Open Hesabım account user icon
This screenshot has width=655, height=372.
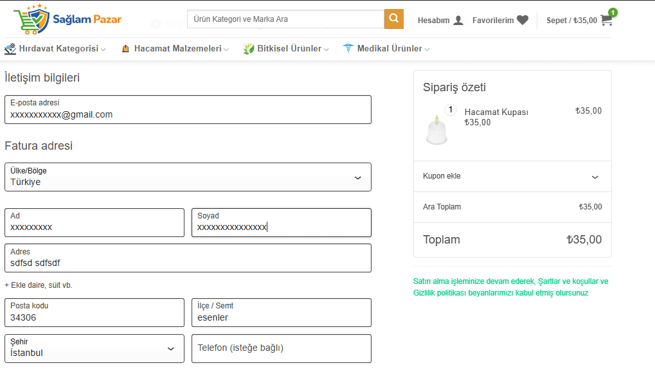point(458,20)
